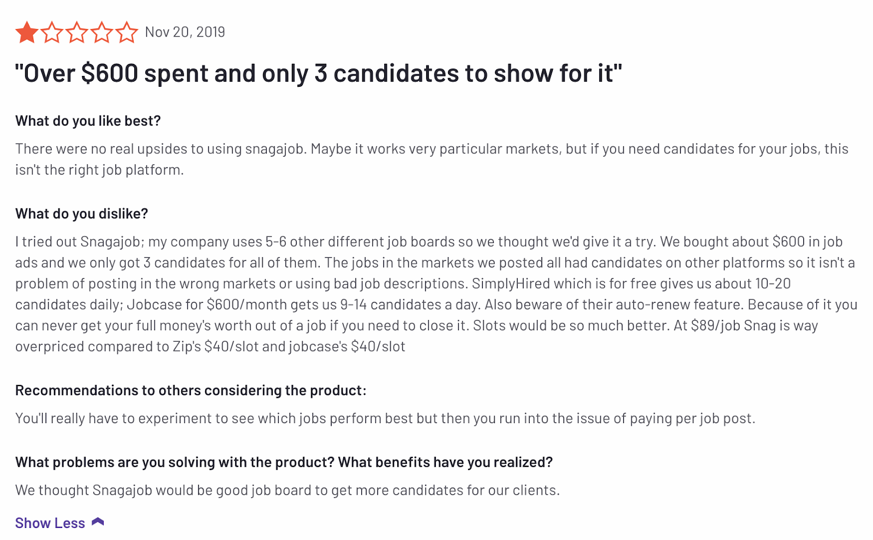Screen dimensions: 873x540
Task: Click the paragraph starting 'There were no real upsides'
Action: coord(432,159)
